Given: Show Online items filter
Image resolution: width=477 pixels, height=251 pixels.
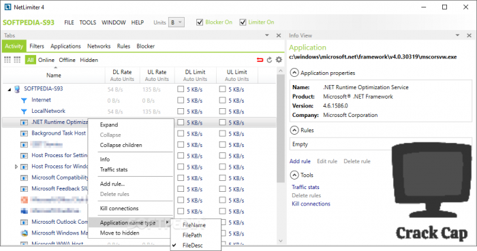Looking at the screenshot, I should 46,60.
